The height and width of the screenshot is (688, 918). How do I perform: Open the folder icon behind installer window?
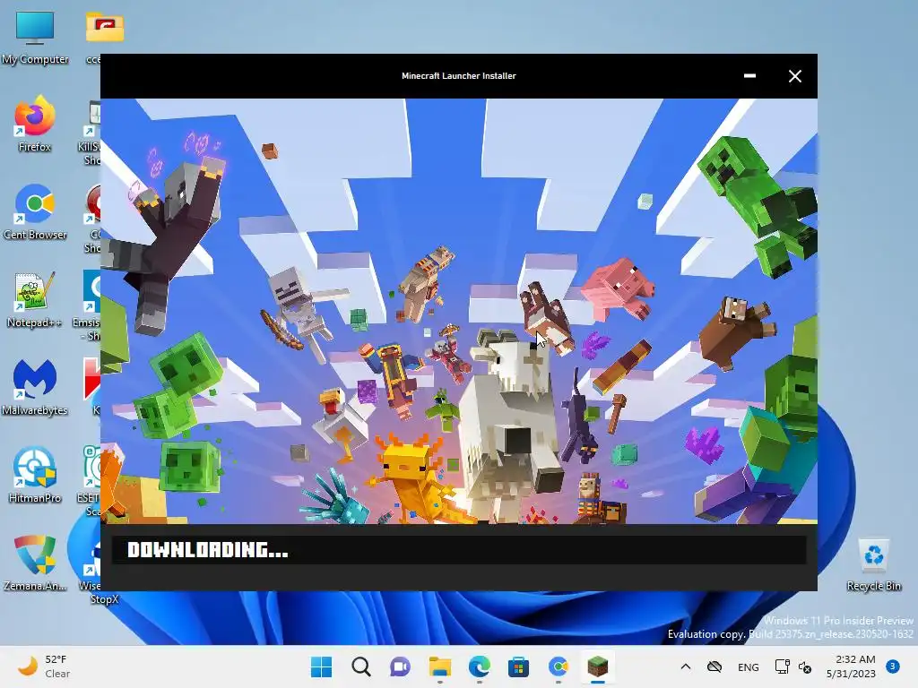click(104, 28)
